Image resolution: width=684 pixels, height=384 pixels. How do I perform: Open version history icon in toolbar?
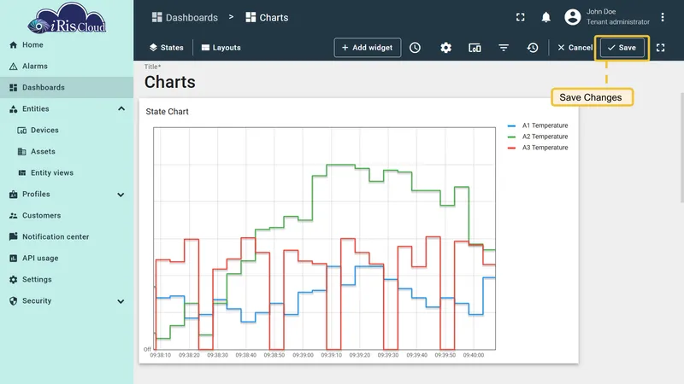point(532,48)
